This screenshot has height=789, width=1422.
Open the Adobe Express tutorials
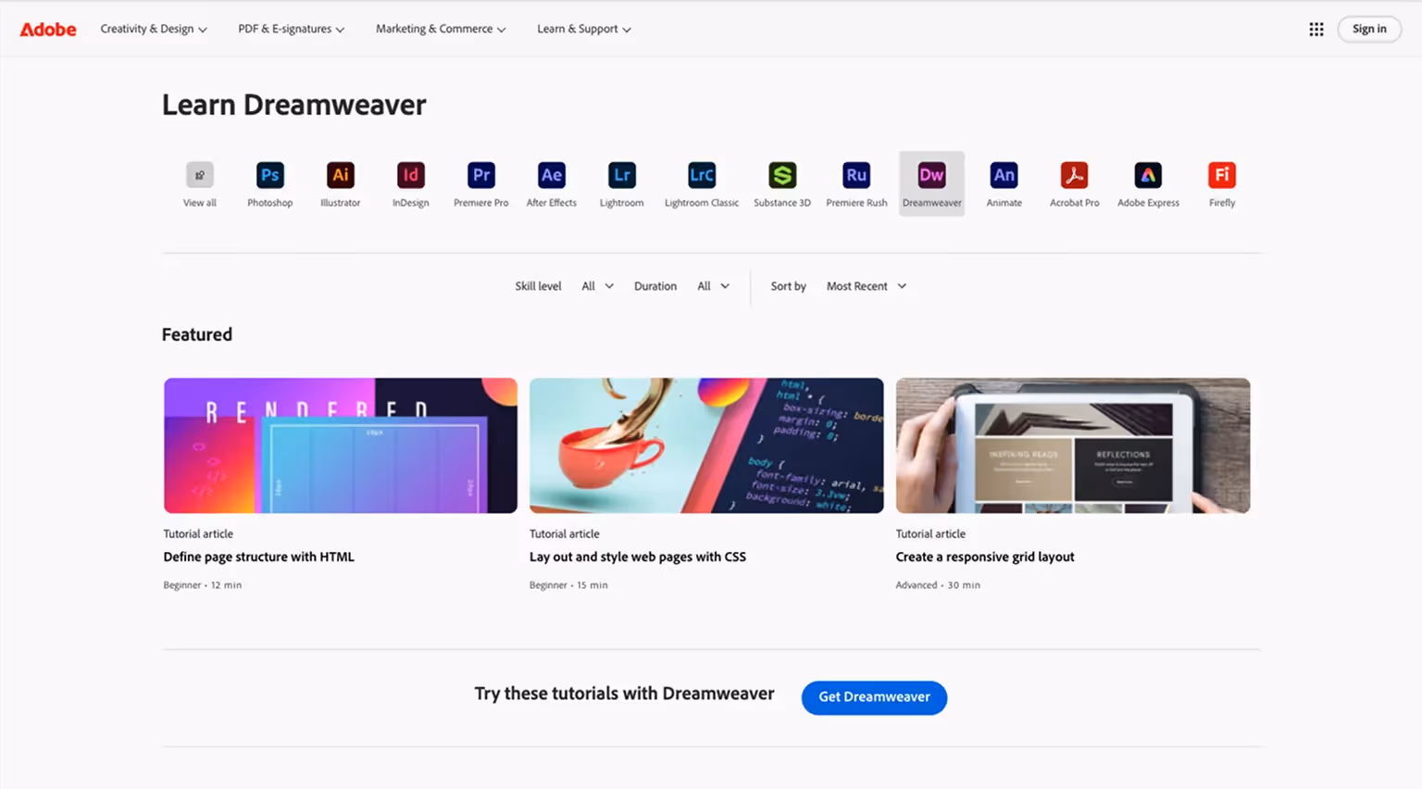1148,174
